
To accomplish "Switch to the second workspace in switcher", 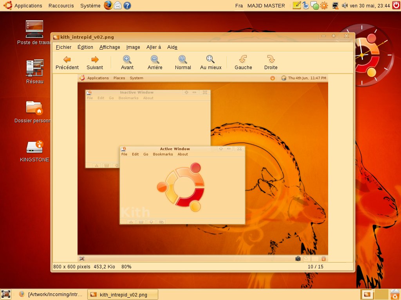I will click(x=381, y=295).
